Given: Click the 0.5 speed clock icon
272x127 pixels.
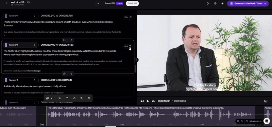Looking at the screenshot, I should (130, 46).
